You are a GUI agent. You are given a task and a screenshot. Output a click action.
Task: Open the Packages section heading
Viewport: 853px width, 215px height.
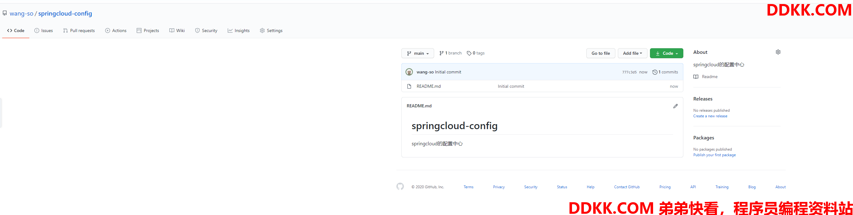pyautogui.click(x=704, y=138)
